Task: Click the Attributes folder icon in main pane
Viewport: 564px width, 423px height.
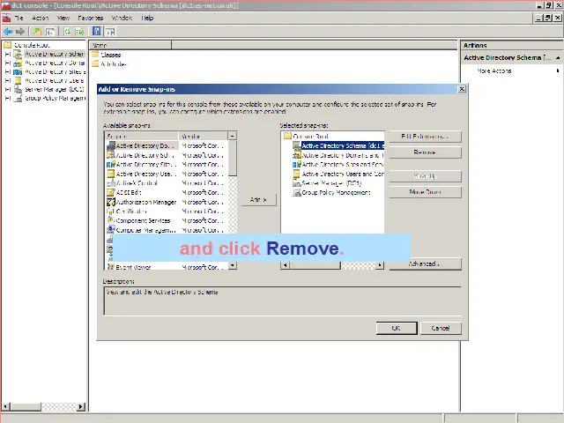Action: [x=95, y=63]
